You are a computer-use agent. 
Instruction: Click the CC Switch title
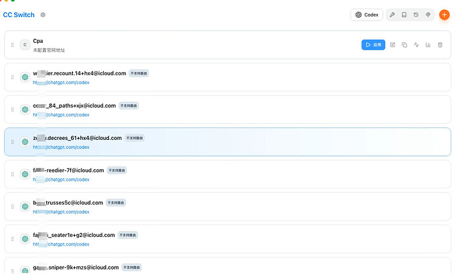(19, 15)
